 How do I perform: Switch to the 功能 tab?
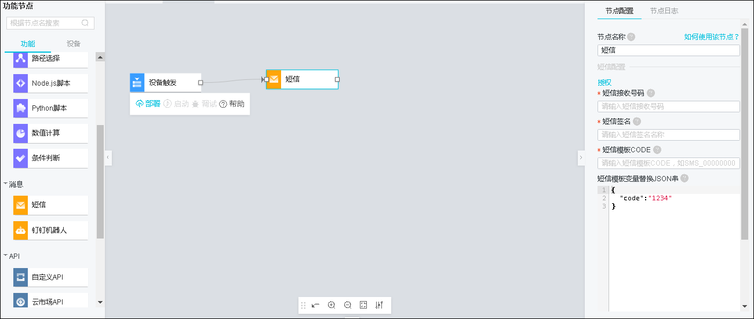28,44
